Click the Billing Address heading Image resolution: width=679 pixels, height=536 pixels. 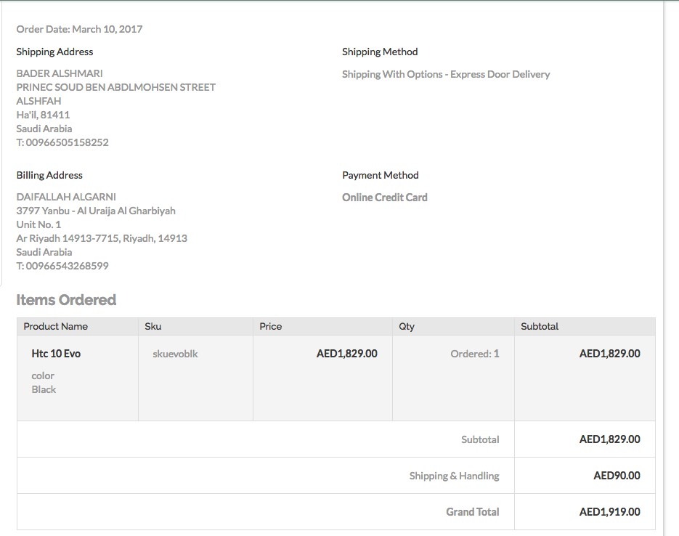coord(49,175)
